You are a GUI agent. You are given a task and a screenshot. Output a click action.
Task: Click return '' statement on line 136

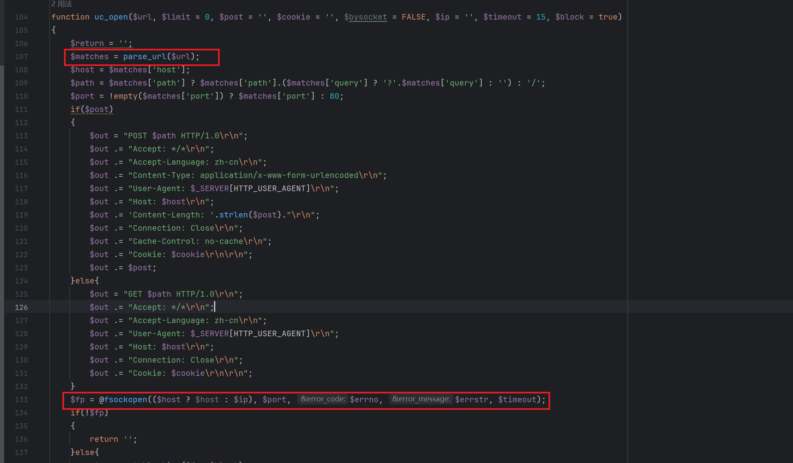point(113,439)
